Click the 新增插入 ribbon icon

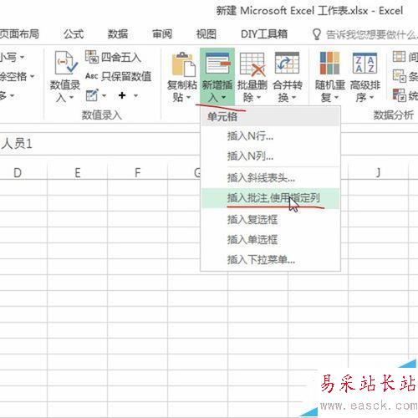217,64
